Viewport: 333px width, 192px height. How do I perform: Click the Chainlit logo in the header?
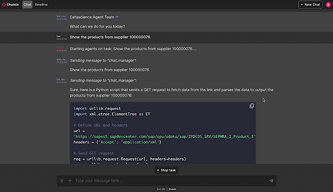pyautogui.click(x=10, y=5)
